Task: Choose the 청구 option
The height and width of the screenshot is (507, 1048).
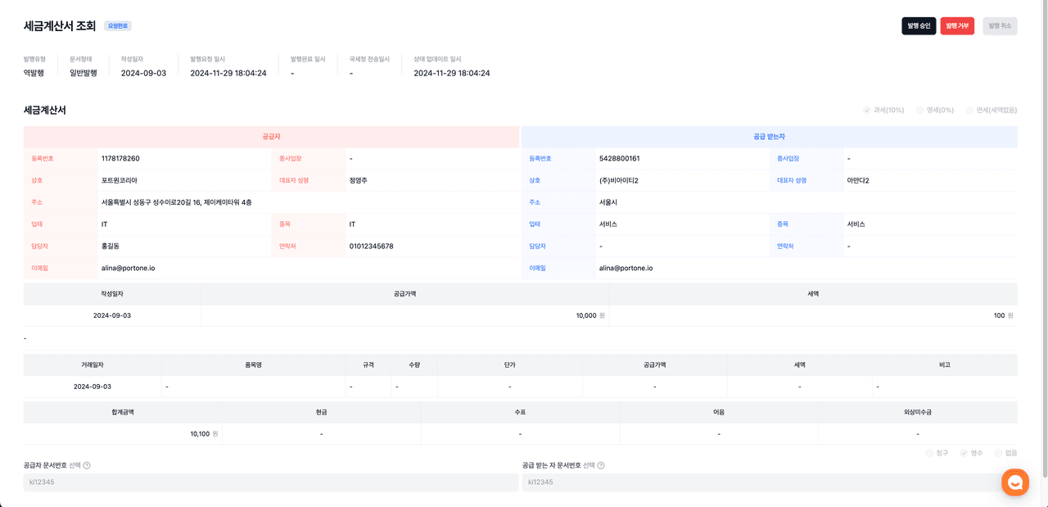Action: point(929,453)
